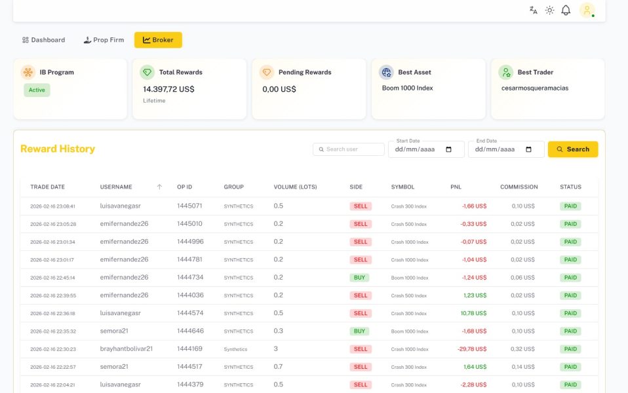Click the PAID status of luisavanegasr's first trade

pyautogui.click(x=570, y=206)
